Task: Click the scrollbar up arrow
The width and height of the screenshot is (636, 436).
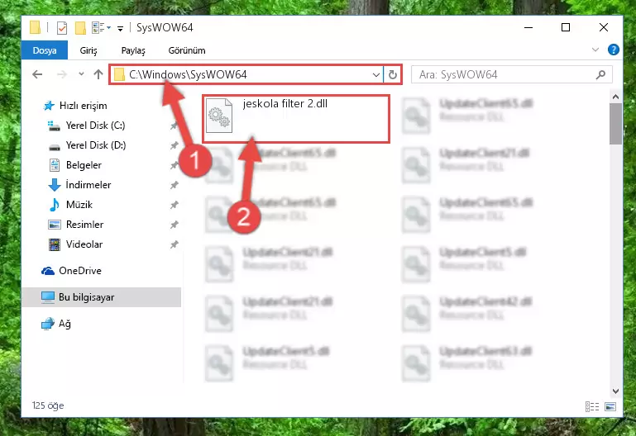Action: coord(615,97)
